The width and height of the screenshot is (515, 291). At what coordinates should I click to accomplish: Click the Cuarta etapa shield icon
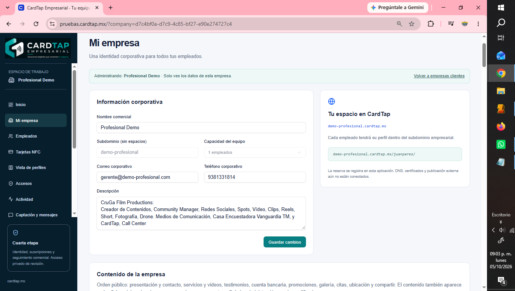tap(16, 233)
